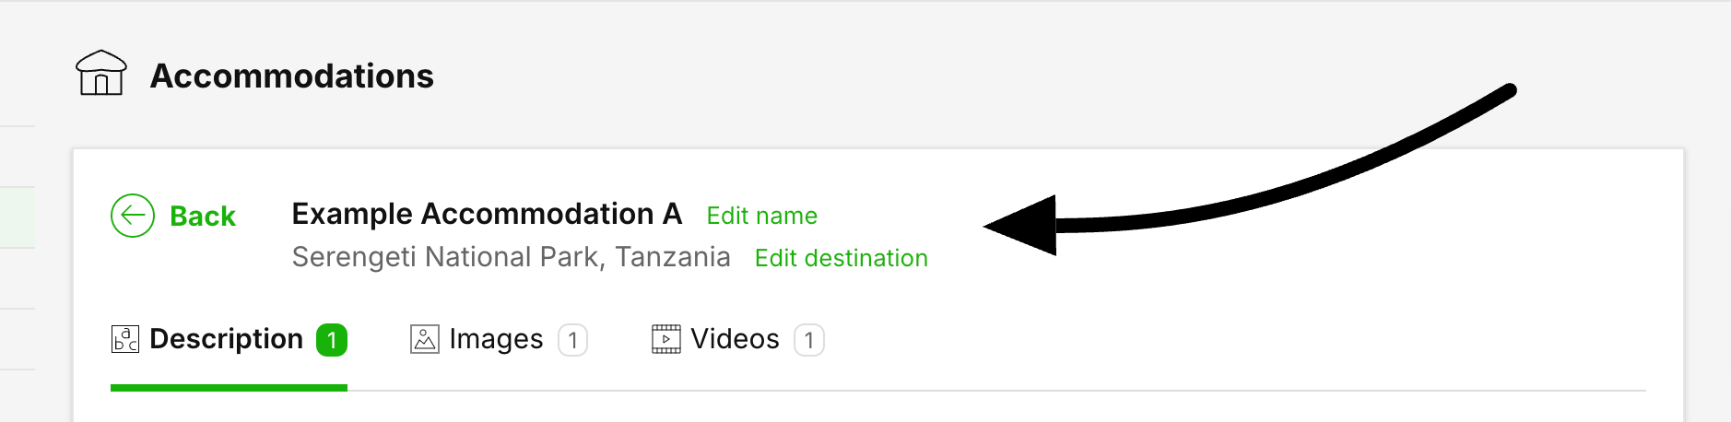This screenshot has width=1731, height=422.
Task: Click the Images tab picture icon
Action: click(x=424, y=339)
